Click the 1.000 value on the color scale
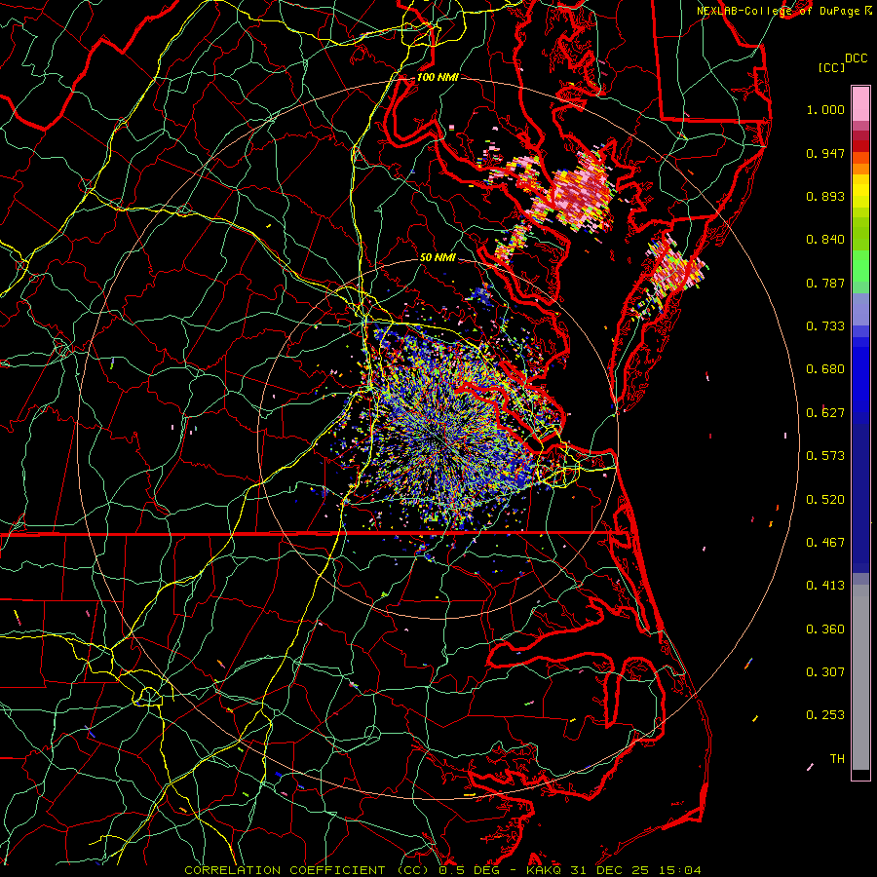Screen dimensions: 877x877 pyautogui.click(x=825, y=109)
